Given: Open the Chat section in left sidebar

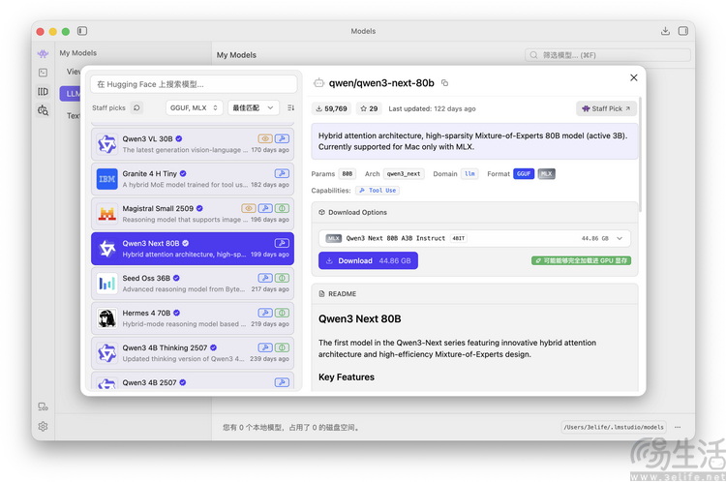Looking at the screenshot, I should coord(43,53).
